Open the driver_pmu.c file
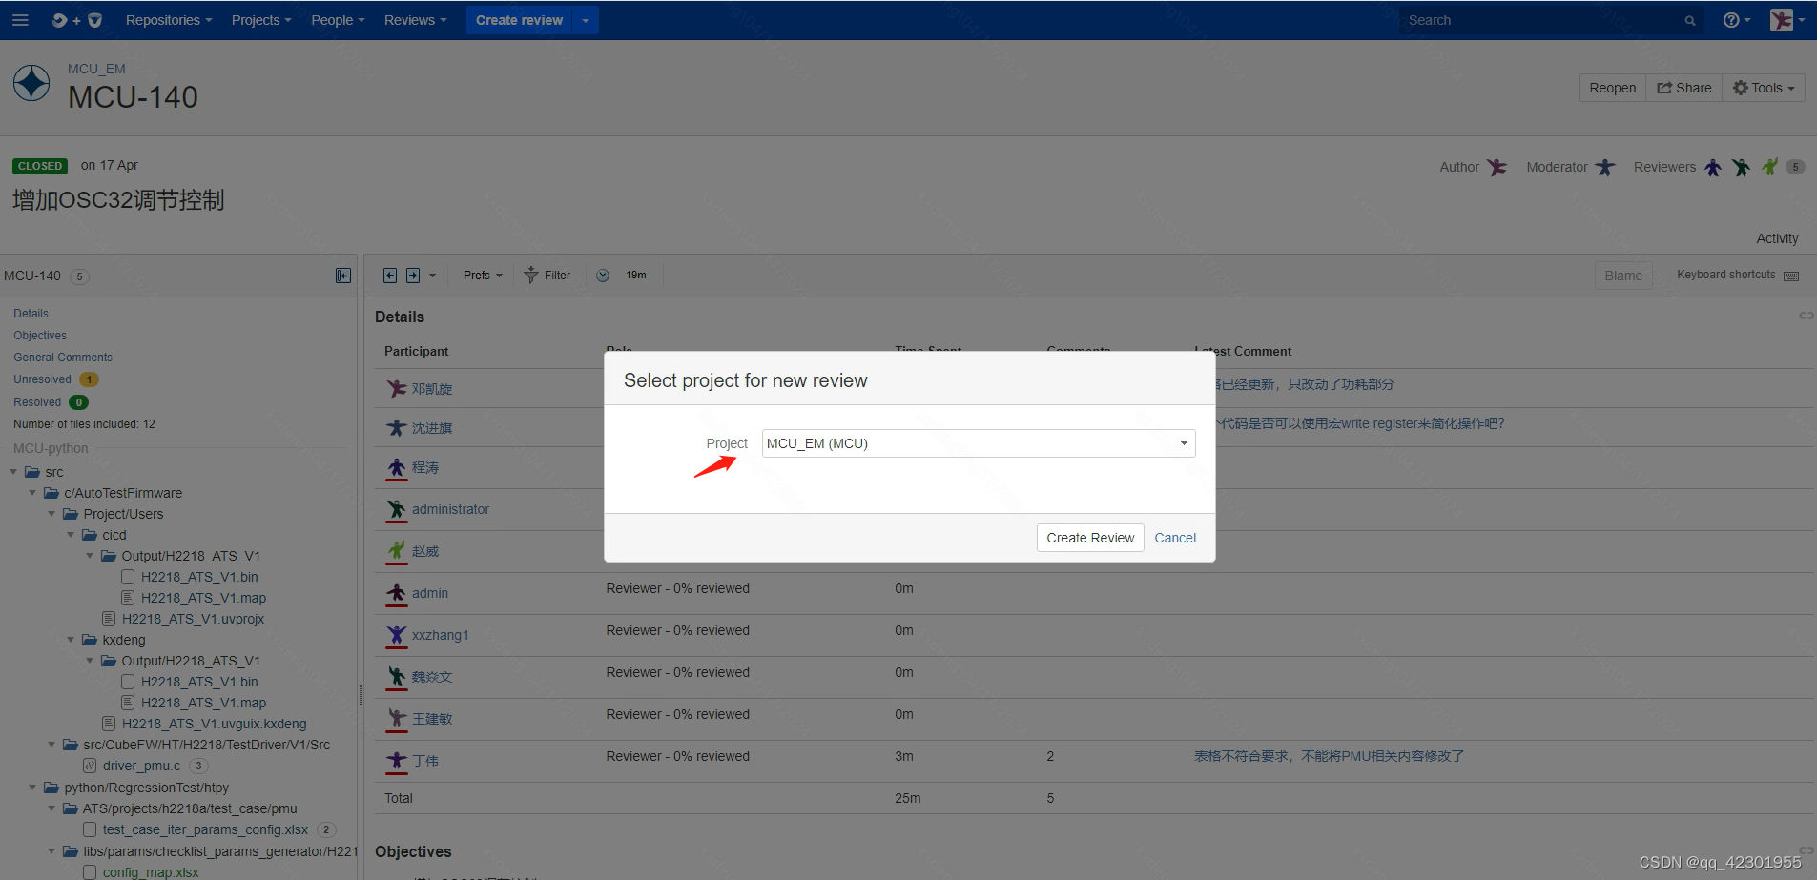 tap(141, 766)
